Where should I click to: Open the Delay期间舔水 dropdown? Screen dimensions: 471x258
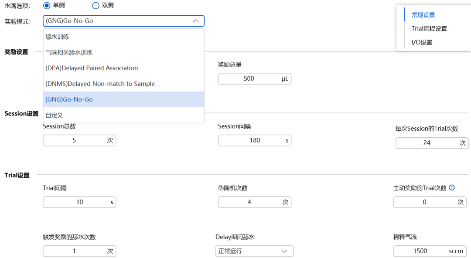click(x=255, y=251)
